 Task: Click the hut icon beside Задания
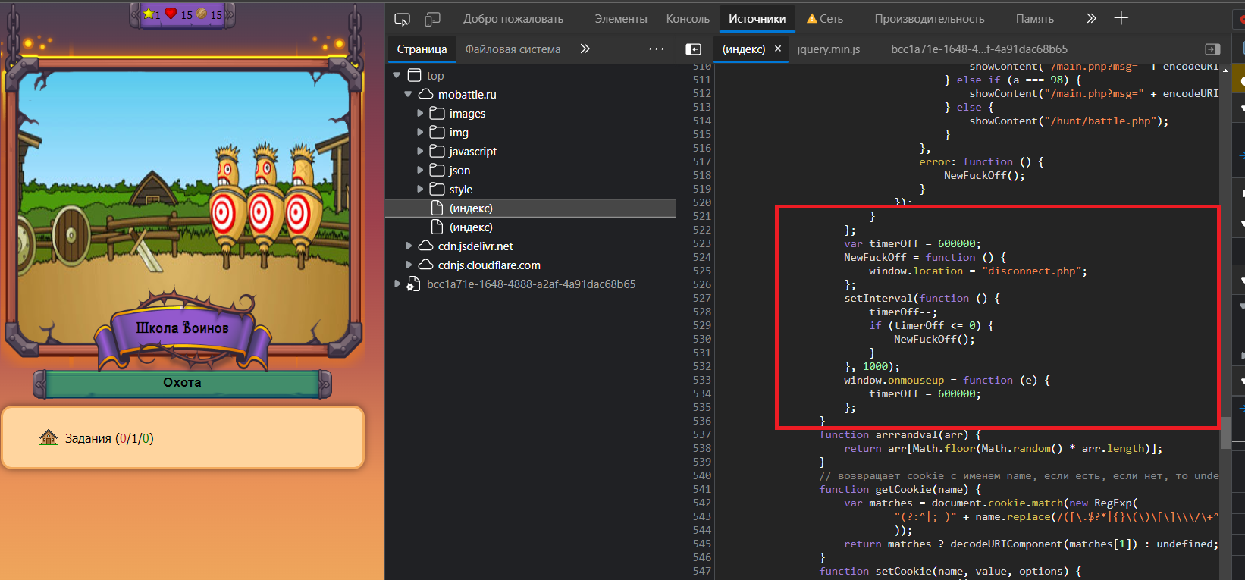(49, 437)
